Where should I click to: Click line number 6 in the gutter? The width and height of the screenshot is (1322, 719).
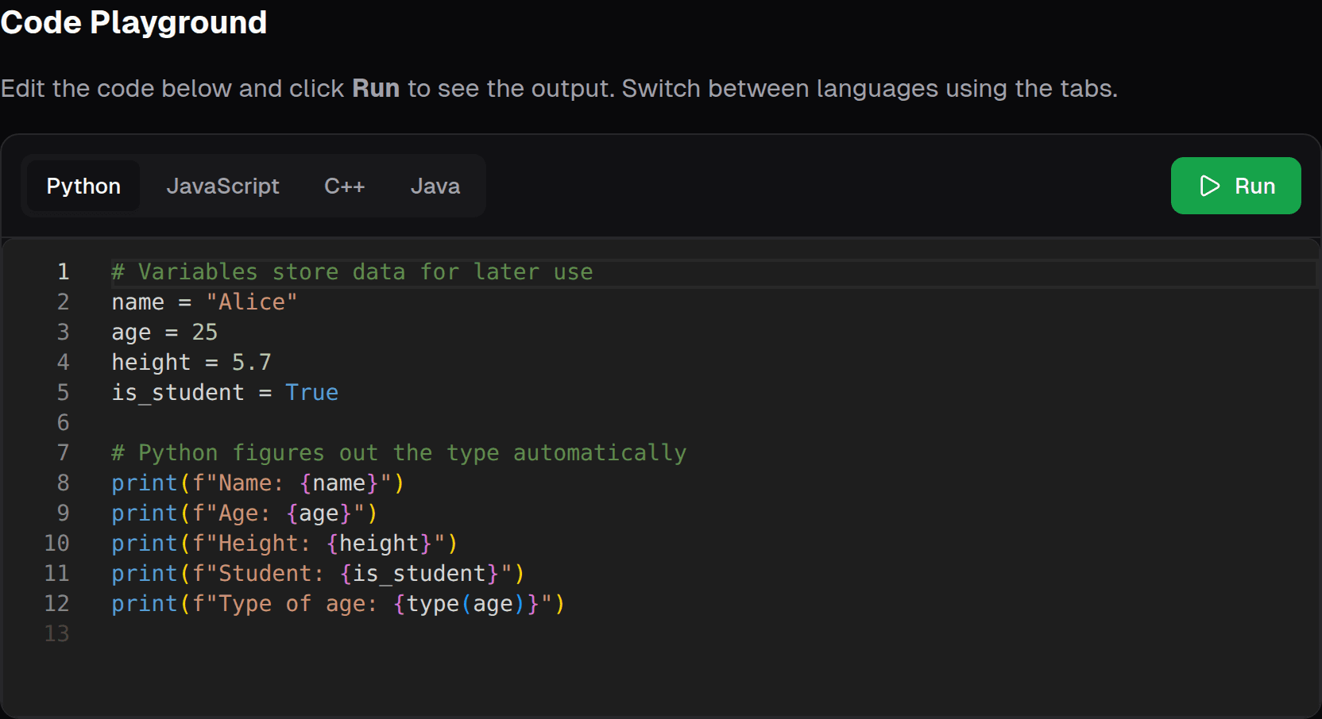pyautogui.click(x=64, y=423)
